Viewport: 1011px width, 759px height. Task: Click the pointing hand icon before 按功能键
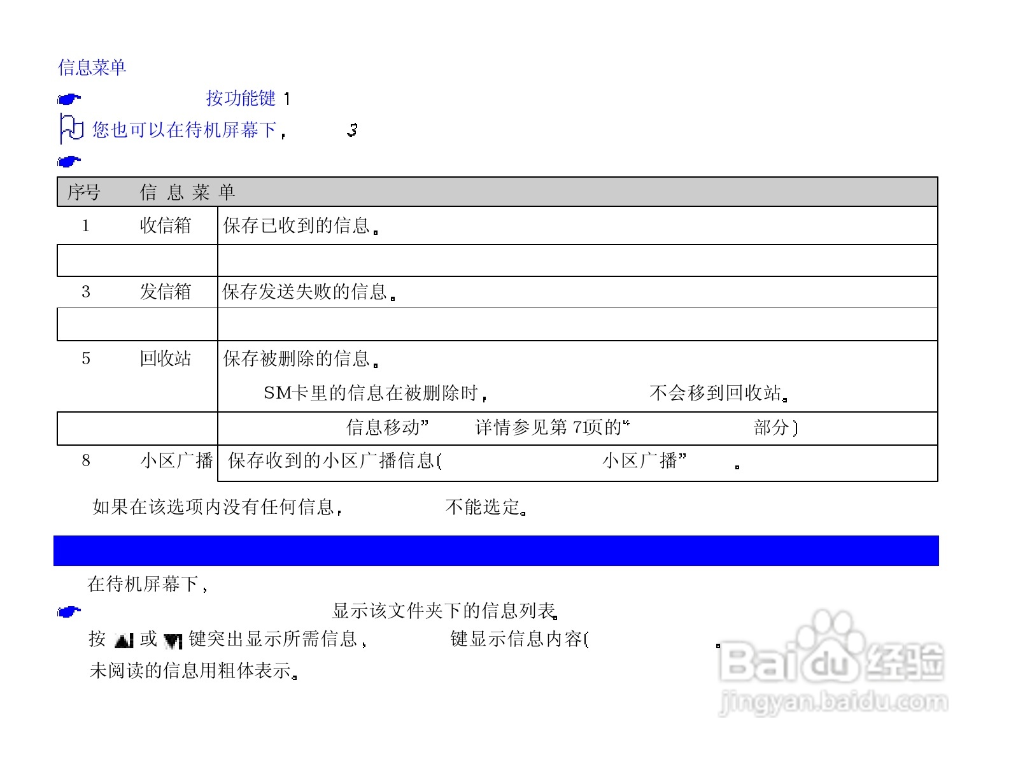point(69,99)
